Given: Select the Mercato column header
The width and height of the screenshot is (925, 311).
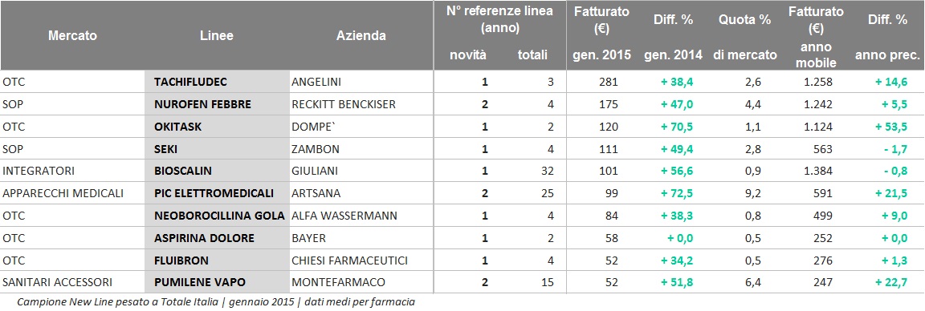Looking at the screenshot, I should tap(72, 36).
